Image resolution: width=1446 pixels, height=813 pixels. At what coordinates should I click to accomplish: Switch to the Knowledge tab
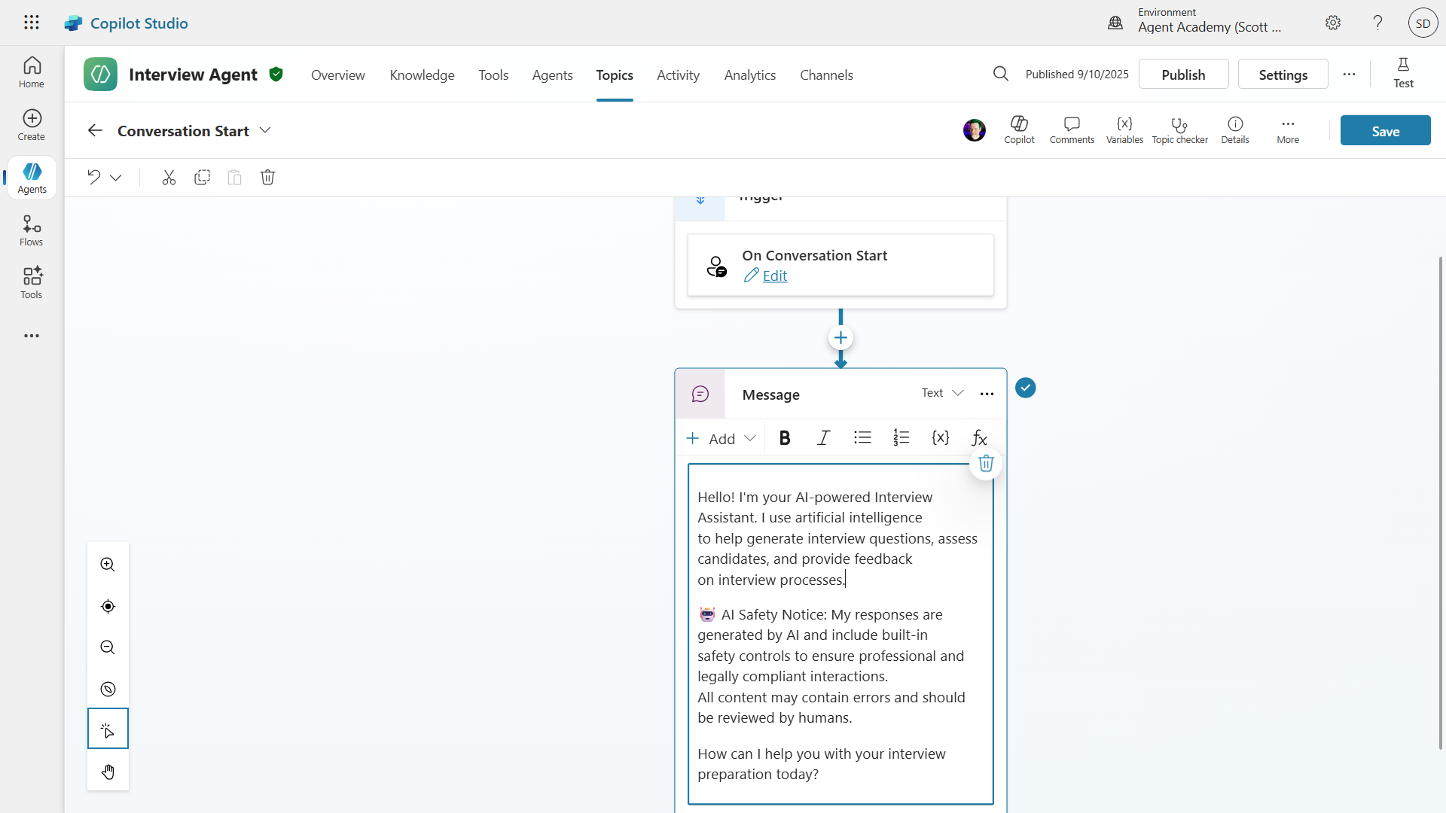click(x=422, y=75)
